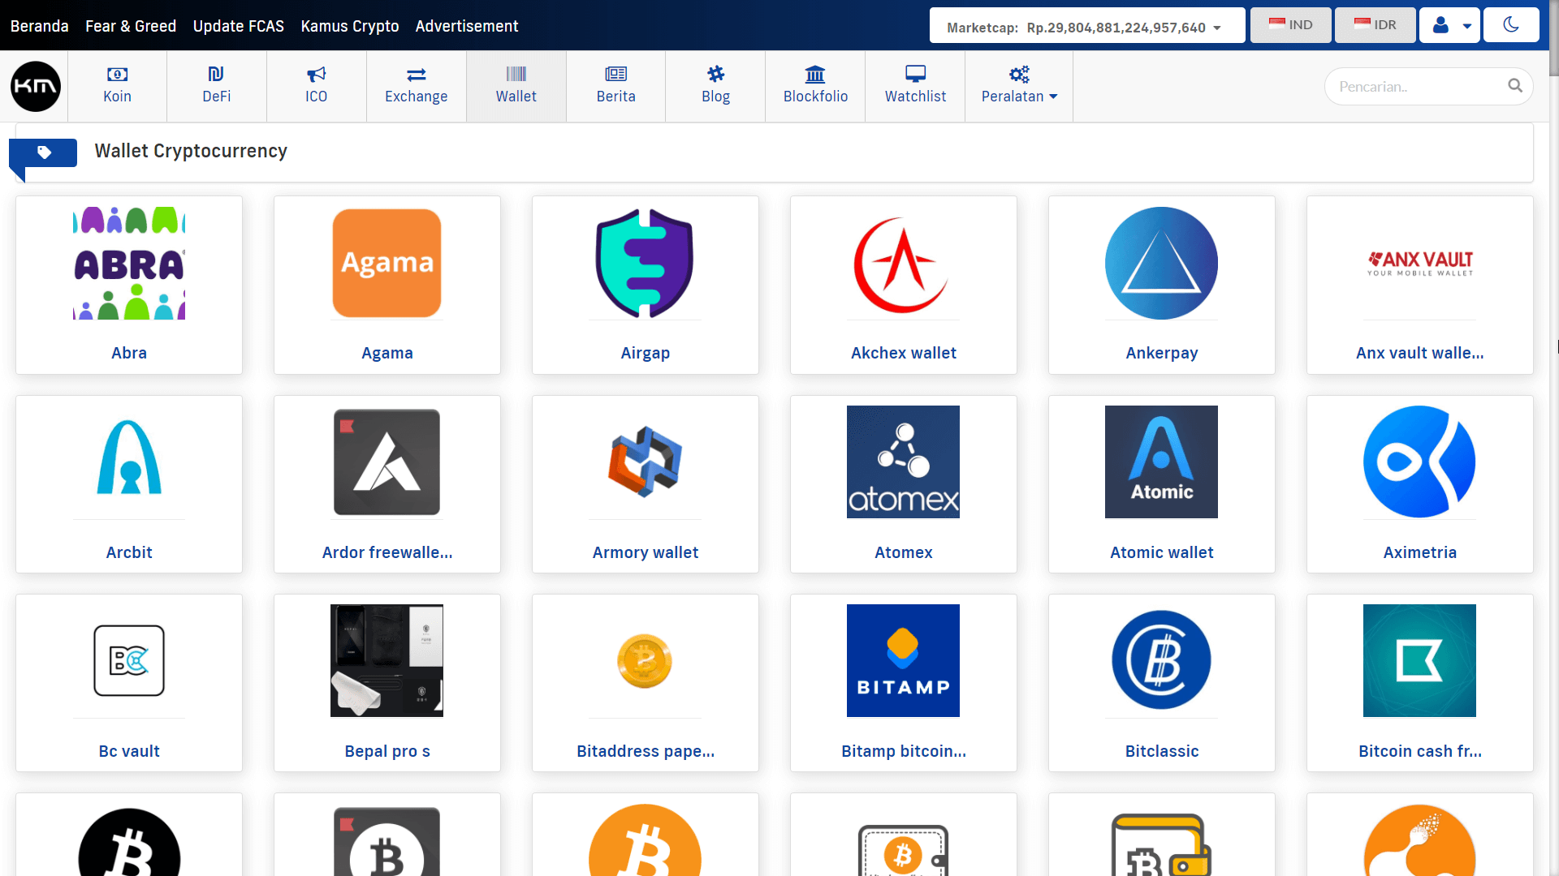This screenshot has height=876, width=1559.
Task: Open the Agama wallet logo
Action: (387, 264)
